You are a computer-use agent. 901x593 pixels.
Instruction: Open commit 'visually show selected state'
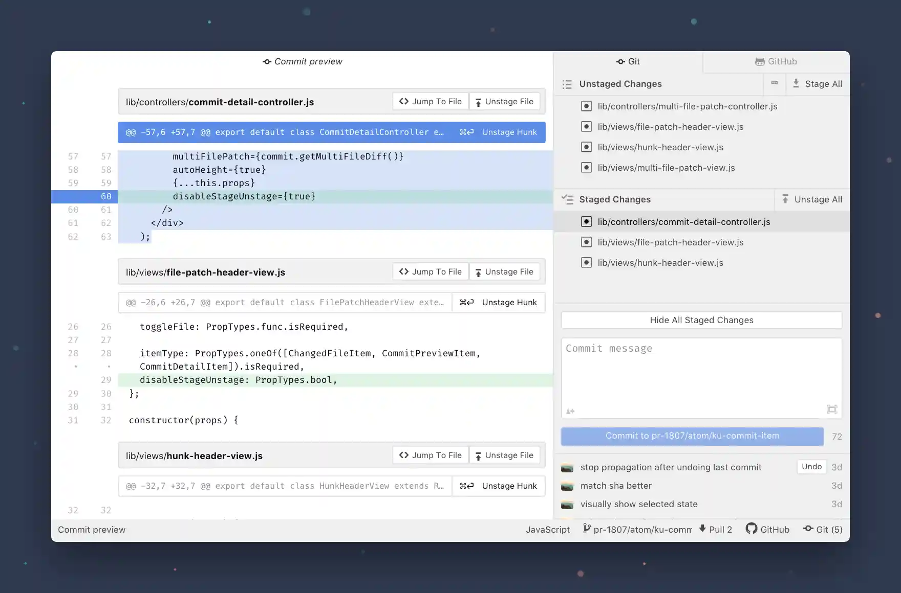tap(639, 504)
